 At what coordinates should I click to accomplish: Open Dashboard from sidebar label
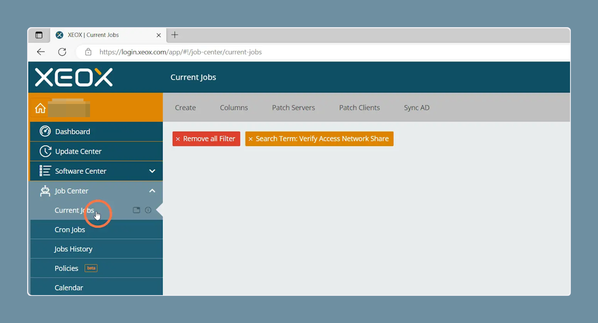[73, 132]
